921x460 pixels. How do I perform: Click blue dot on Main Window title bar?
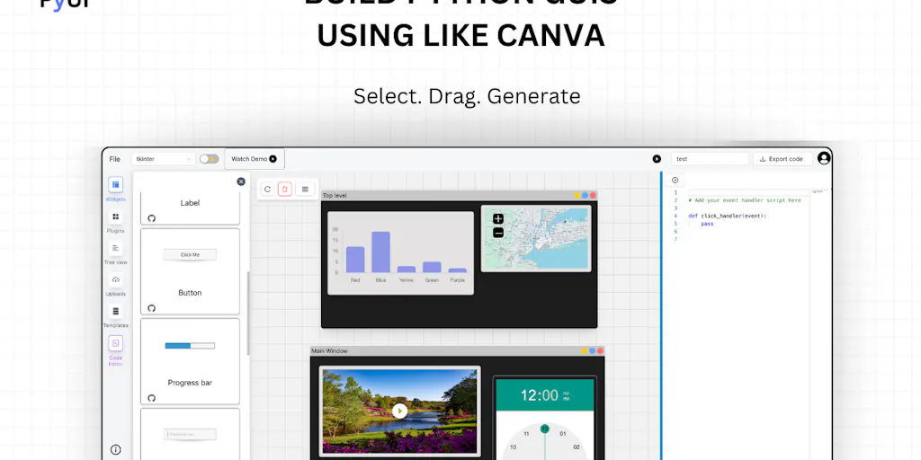[592, 351]
